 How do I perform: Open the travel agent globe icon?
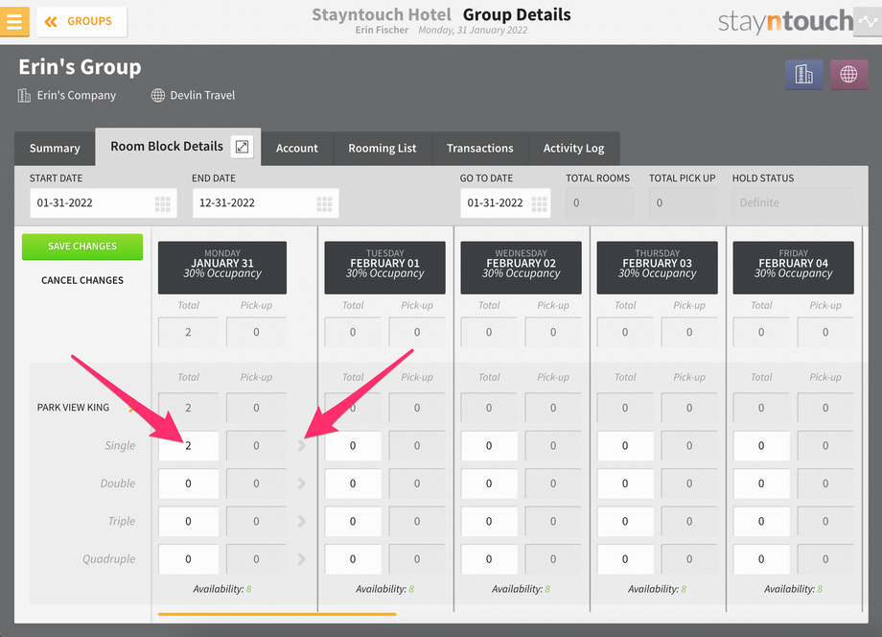tap(848, 74)
